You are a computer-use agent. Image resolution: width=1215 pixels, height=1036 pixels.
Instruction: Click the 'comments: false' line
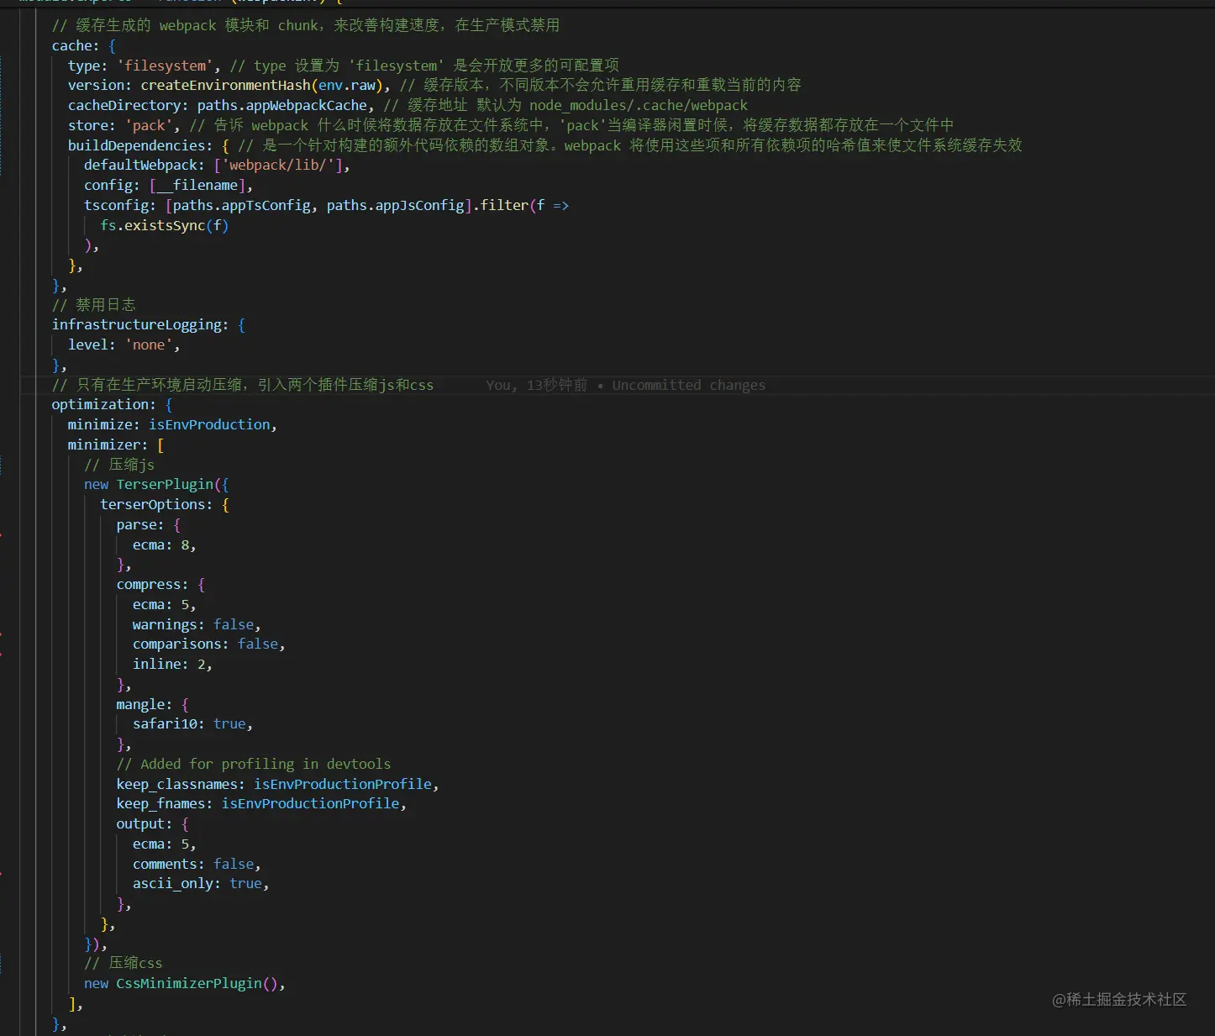197,864
